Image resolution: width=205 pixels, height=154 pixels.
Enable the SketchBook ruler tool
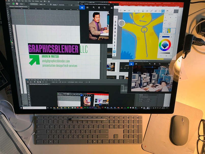point(151,11)
